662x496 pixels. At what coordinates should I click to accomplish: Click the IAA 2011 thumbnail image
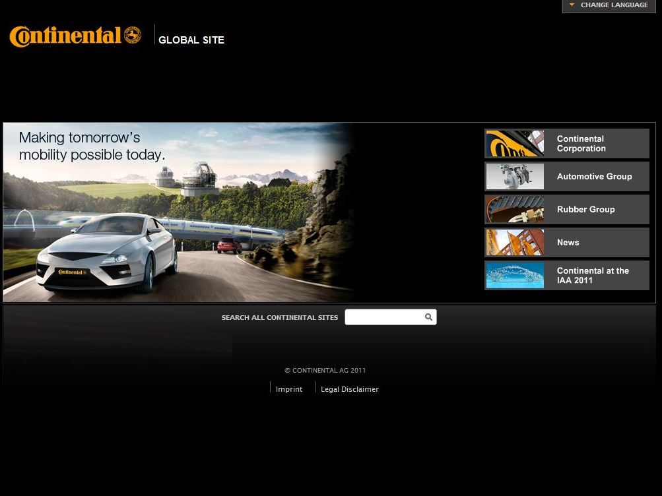[515, 276]
